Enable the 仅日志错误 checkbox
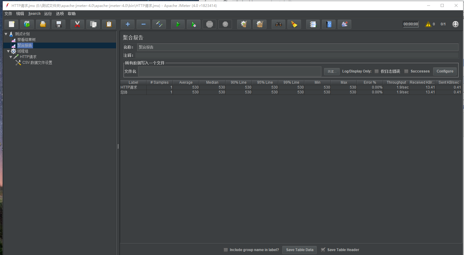Image resolution: width=464 pixels, height=255 pixels. [376, 71]
